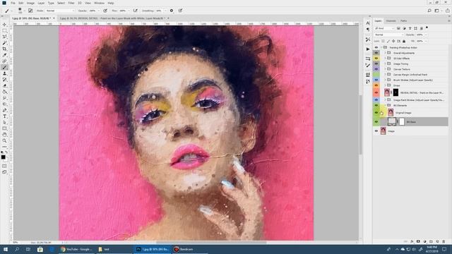Open the layer Opacity dropdown arrow
The width and height of the screenshot is (452, 254).
426,35
